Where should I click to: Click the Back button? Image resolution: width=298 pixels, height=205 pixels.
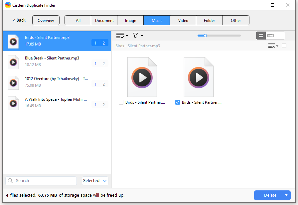coord(19,20)
